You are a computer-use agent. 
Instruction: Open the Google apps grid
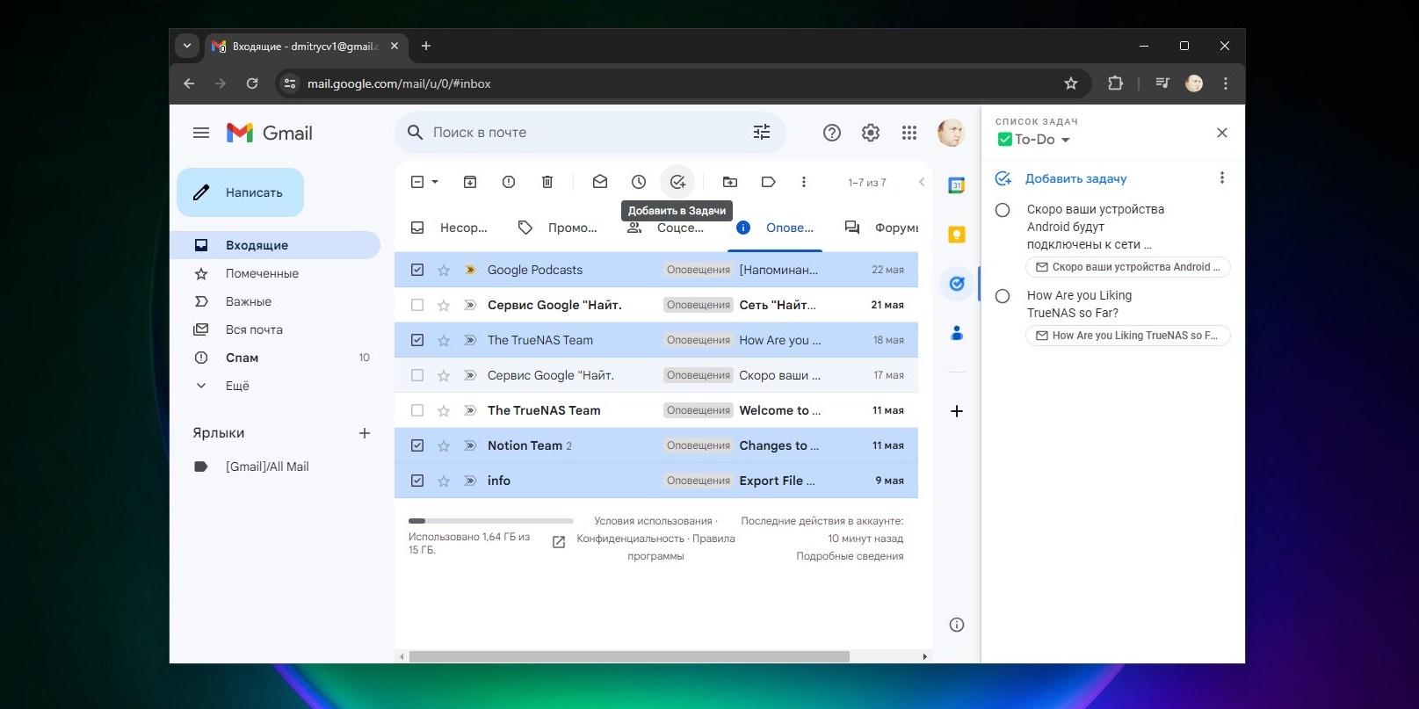[x=909, y=133]
